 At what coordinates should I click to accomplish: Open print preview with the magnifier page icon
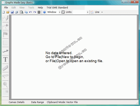click(22, 12)
